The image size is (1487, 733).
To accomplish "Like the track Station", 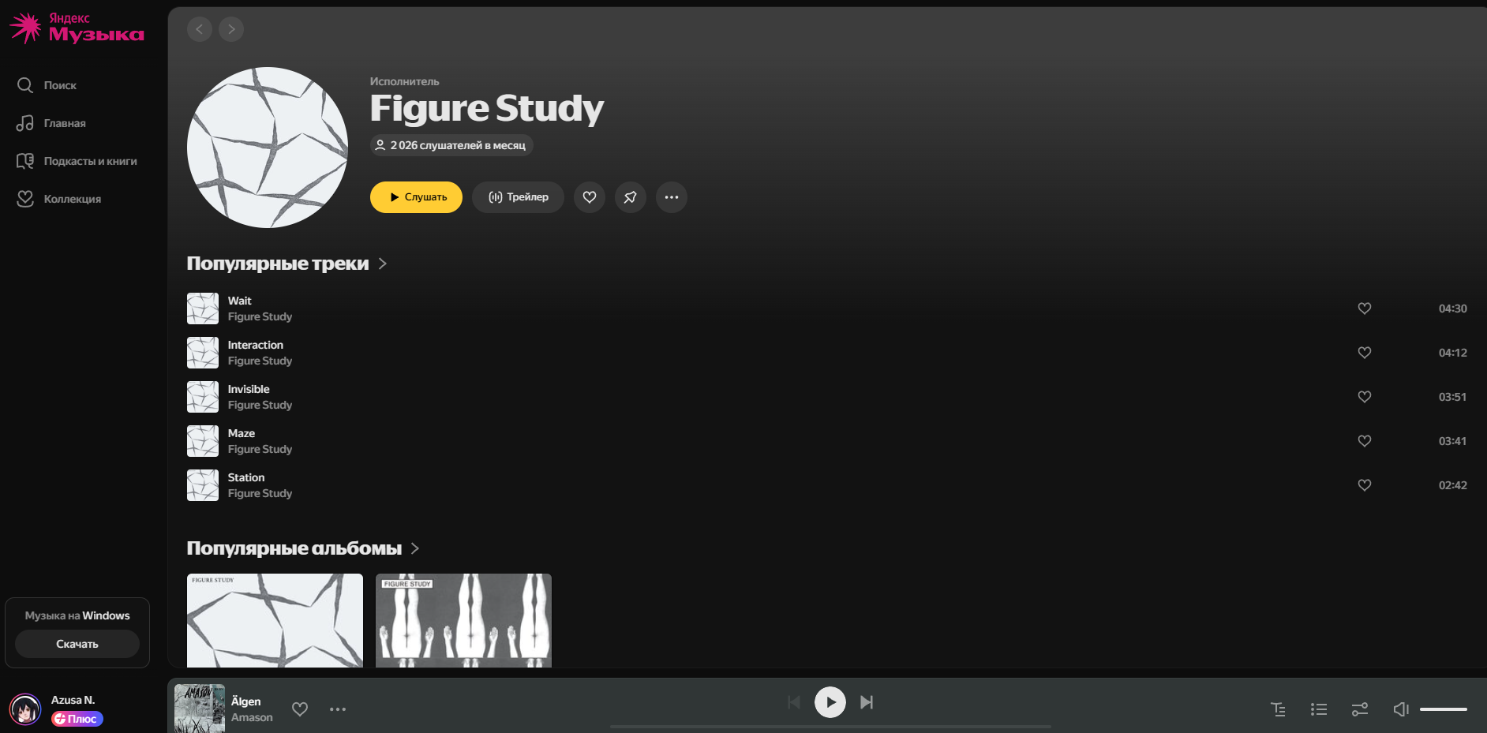I will [x=1365, y=485].
